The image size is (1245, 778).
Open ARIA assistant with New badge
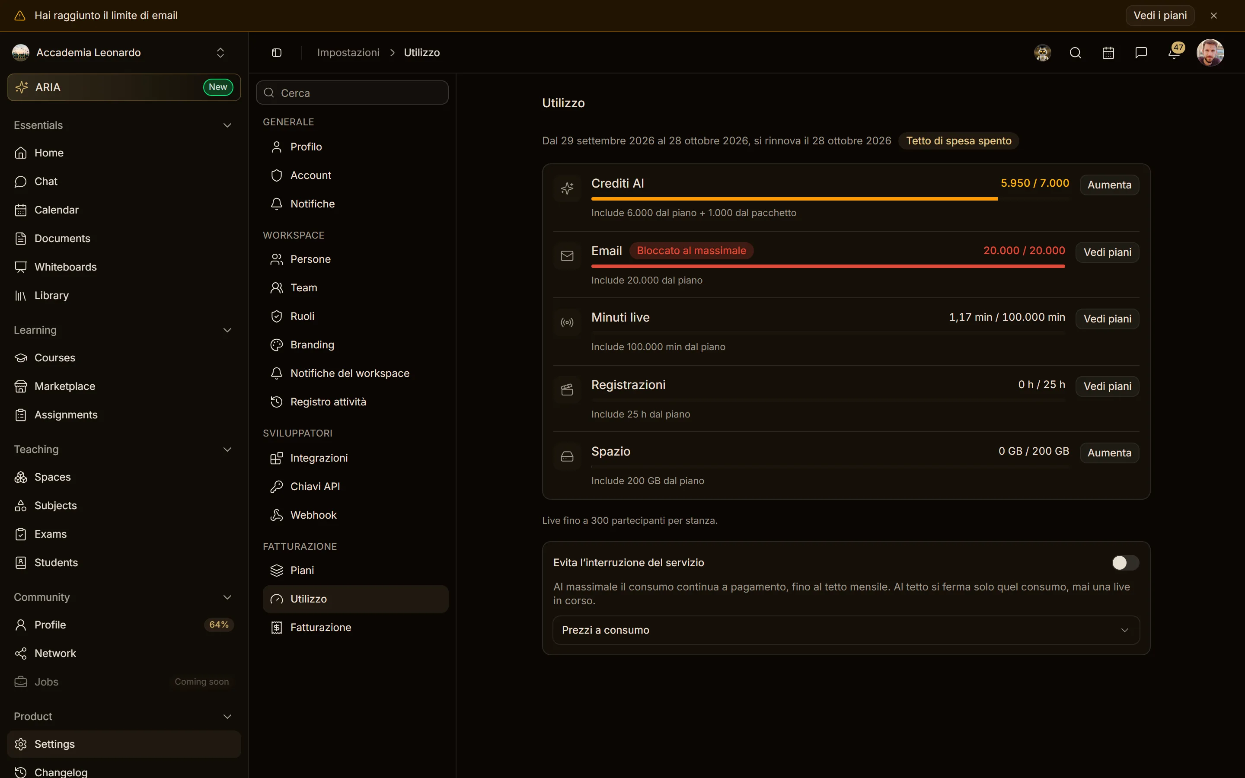coord(124,87)
